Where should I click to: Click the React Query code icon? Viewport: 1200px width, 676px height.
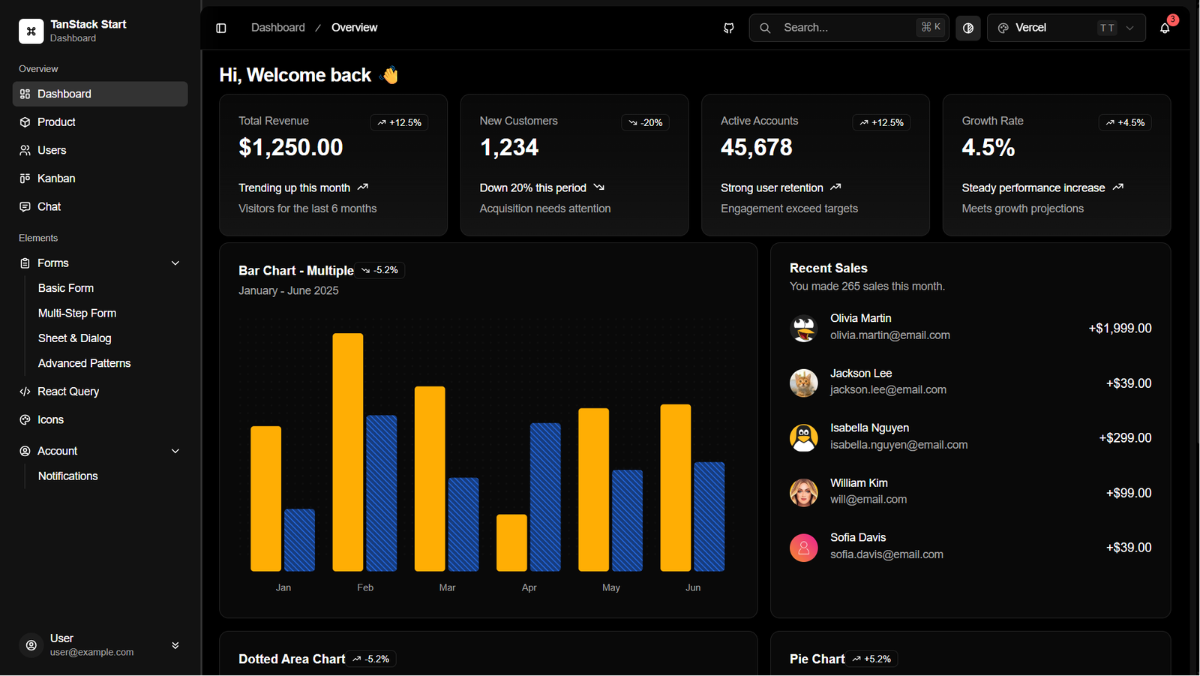pyautogui.click(x=25, y=392)
